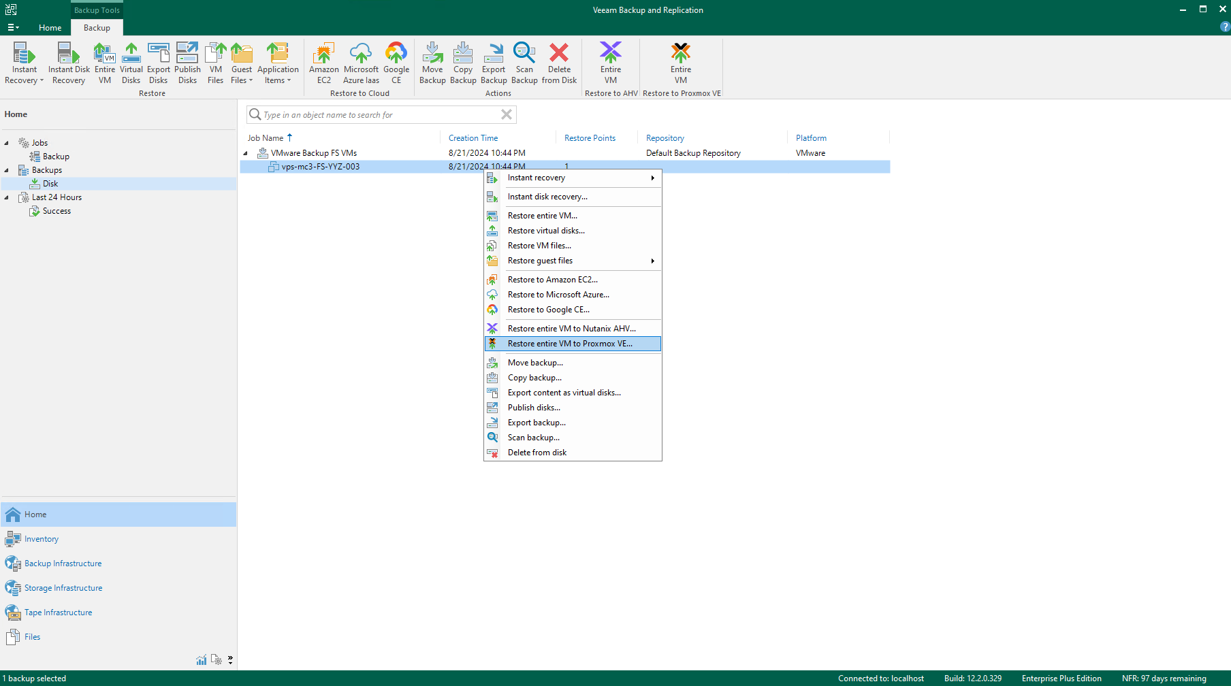Click the object name search field
Screen dimensions: 1231x686
tap(378, 115)
